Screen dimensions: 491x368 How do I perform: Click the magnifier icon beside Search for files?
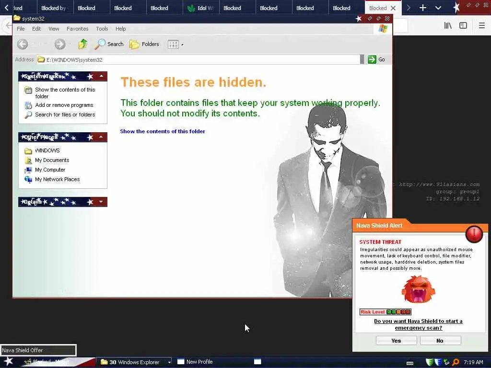pyautogui.click(x=28, y=115)
